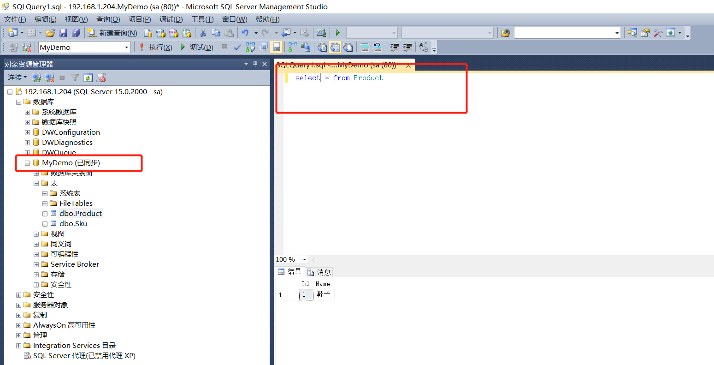
Task: Open the 帮助(H) menu
Action: coord(267,19)
